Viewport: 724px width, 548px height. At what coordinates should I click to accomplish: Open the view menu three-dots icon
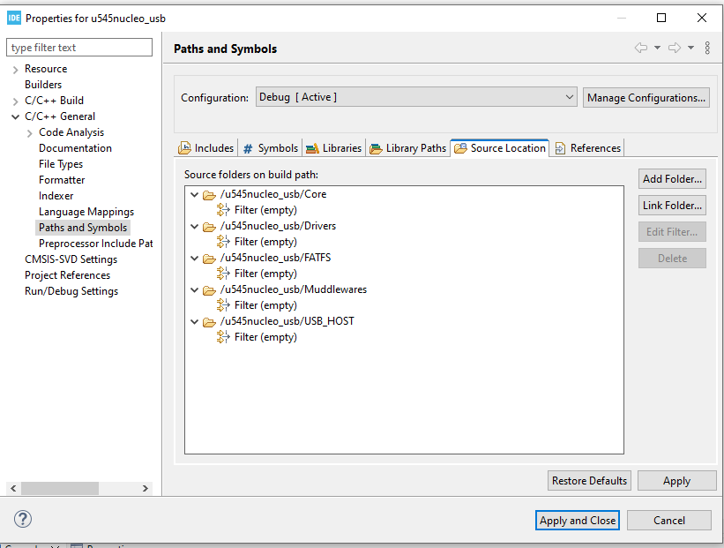[708, 48]
